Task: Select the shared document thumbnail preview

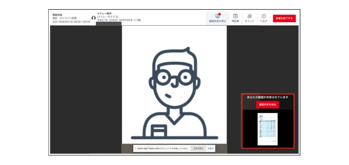Action: click(x=268, y=129)
